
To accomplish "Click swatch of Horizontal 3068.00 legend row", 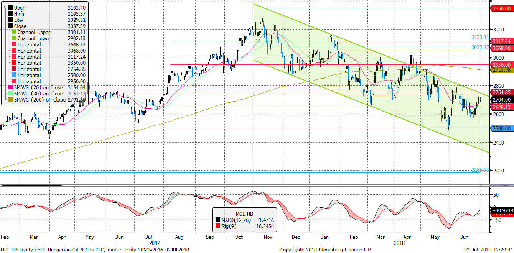I will click(13, 51).
